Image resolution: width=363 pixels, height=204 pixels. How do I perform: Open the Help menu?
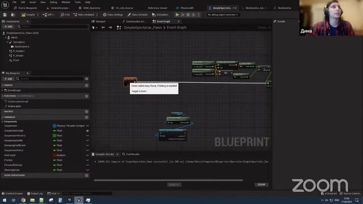pyautogui.click(x=87, y=2)
